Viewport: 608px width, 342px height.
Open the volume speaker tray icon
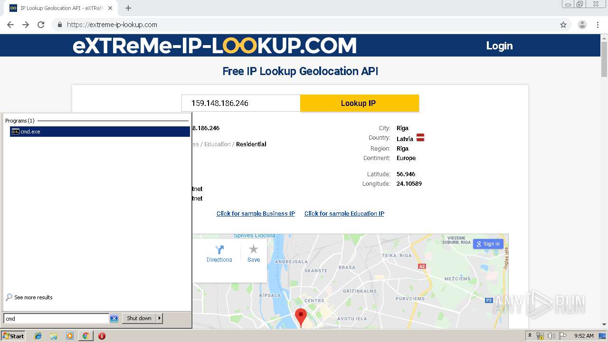pyautogui.click(x=551, y=336)
